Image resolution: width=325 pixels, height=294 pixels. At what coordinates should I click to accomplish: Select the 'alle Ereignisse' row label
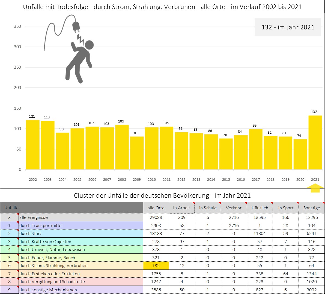click(x=81, y=218)
